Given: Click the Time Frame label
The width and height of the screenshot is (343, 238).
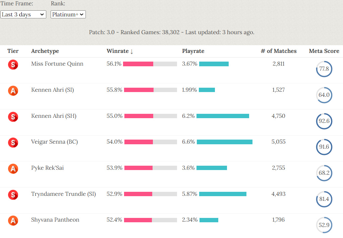Looking at the screenshot, I should point(17,3).
